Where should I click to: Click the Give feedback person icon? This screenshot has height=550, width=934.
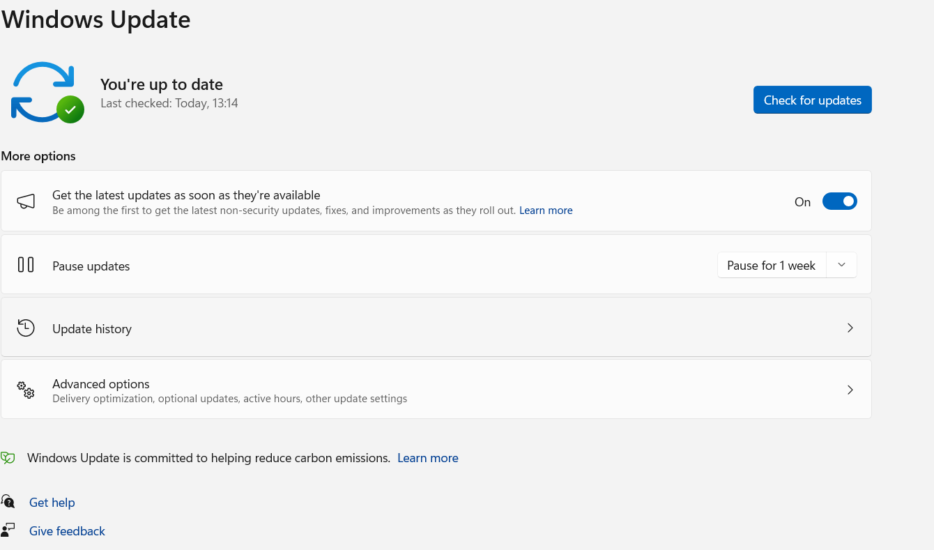coord(8,530)
